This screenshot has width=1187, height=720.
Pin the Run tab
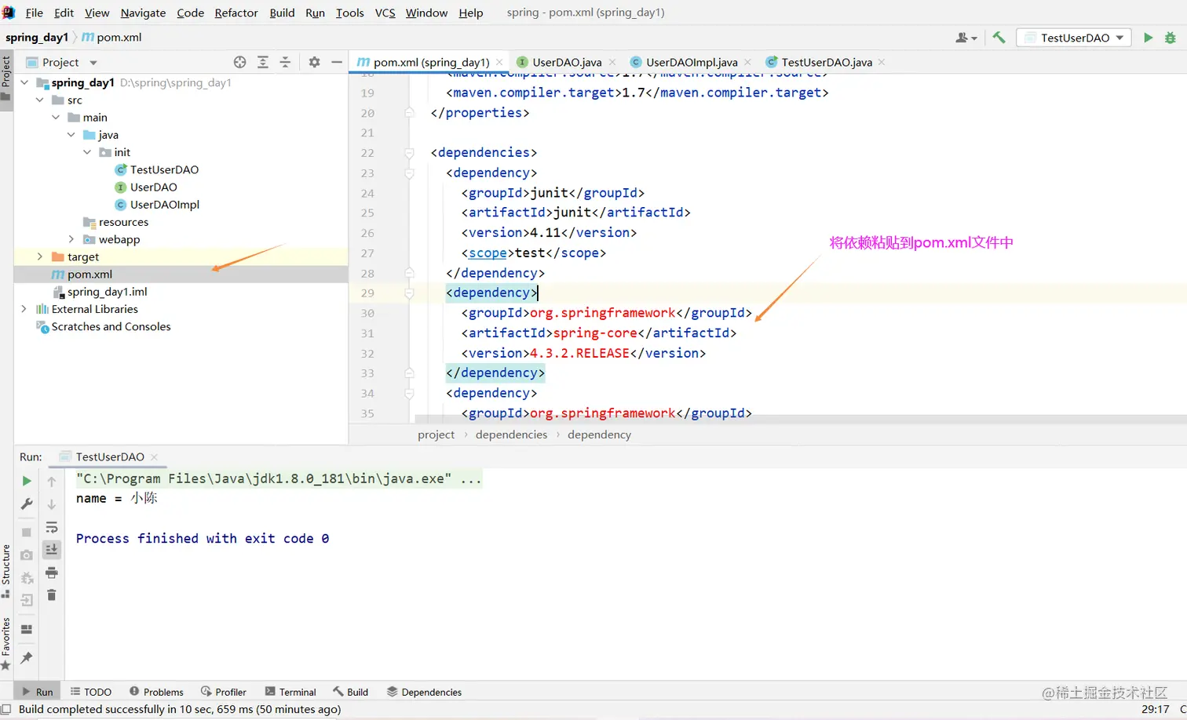(x=27, y=657)
